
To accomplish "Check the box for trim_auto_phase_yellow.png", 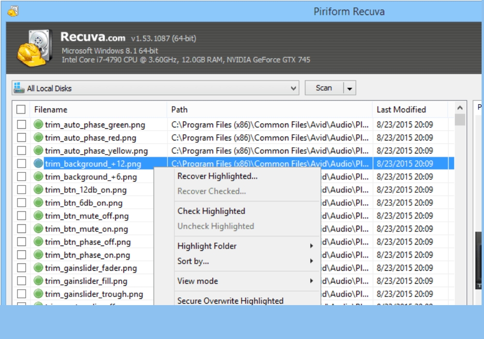I will coord(22,150).
